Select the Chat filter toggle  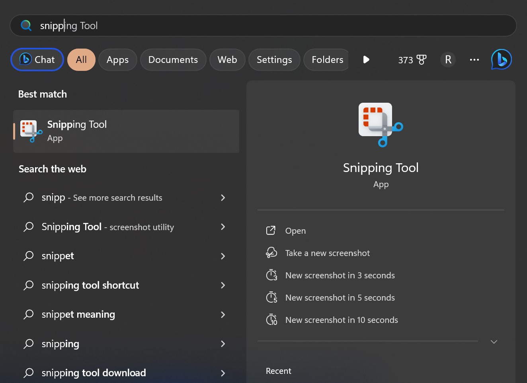click(x=37, y=59)
